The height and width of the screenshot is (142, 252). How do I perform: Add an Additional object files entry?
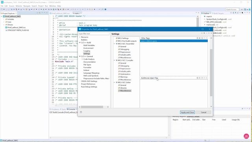tap(198, 78)
